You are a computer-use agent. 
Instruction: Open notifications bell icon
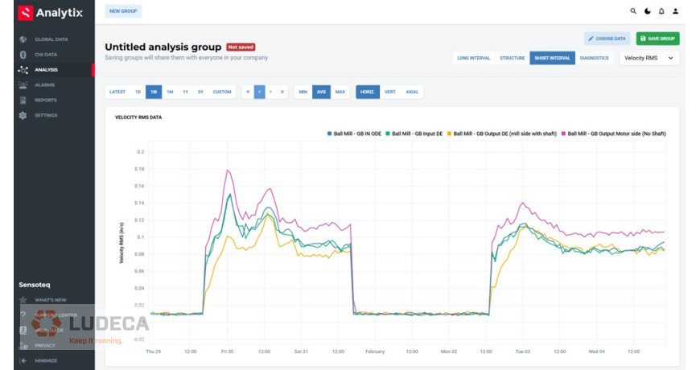(x=661, y=11)
